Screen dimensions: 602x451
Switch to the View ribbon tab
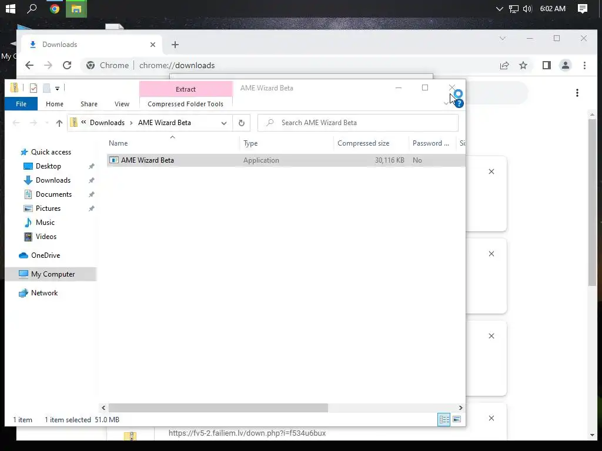point(122,104)
